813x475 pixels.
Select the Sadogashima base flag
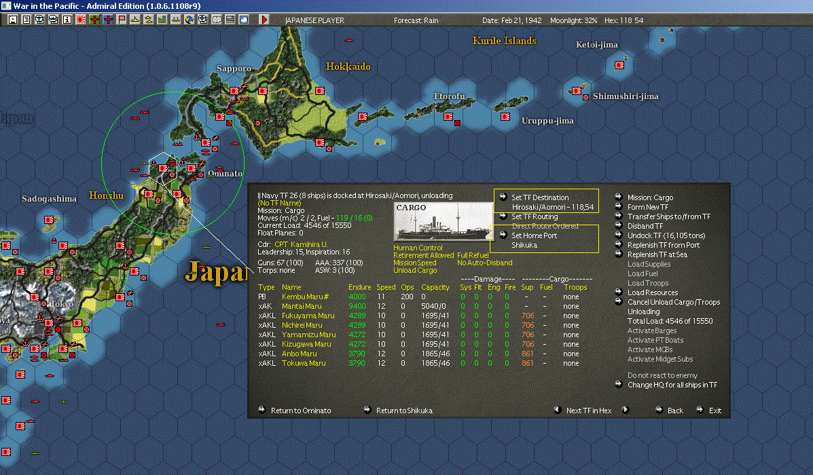[49, 220]
